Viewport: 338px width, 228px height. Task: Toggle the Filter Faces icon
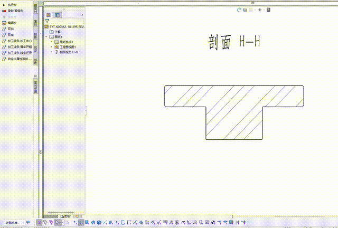[87, 222]
